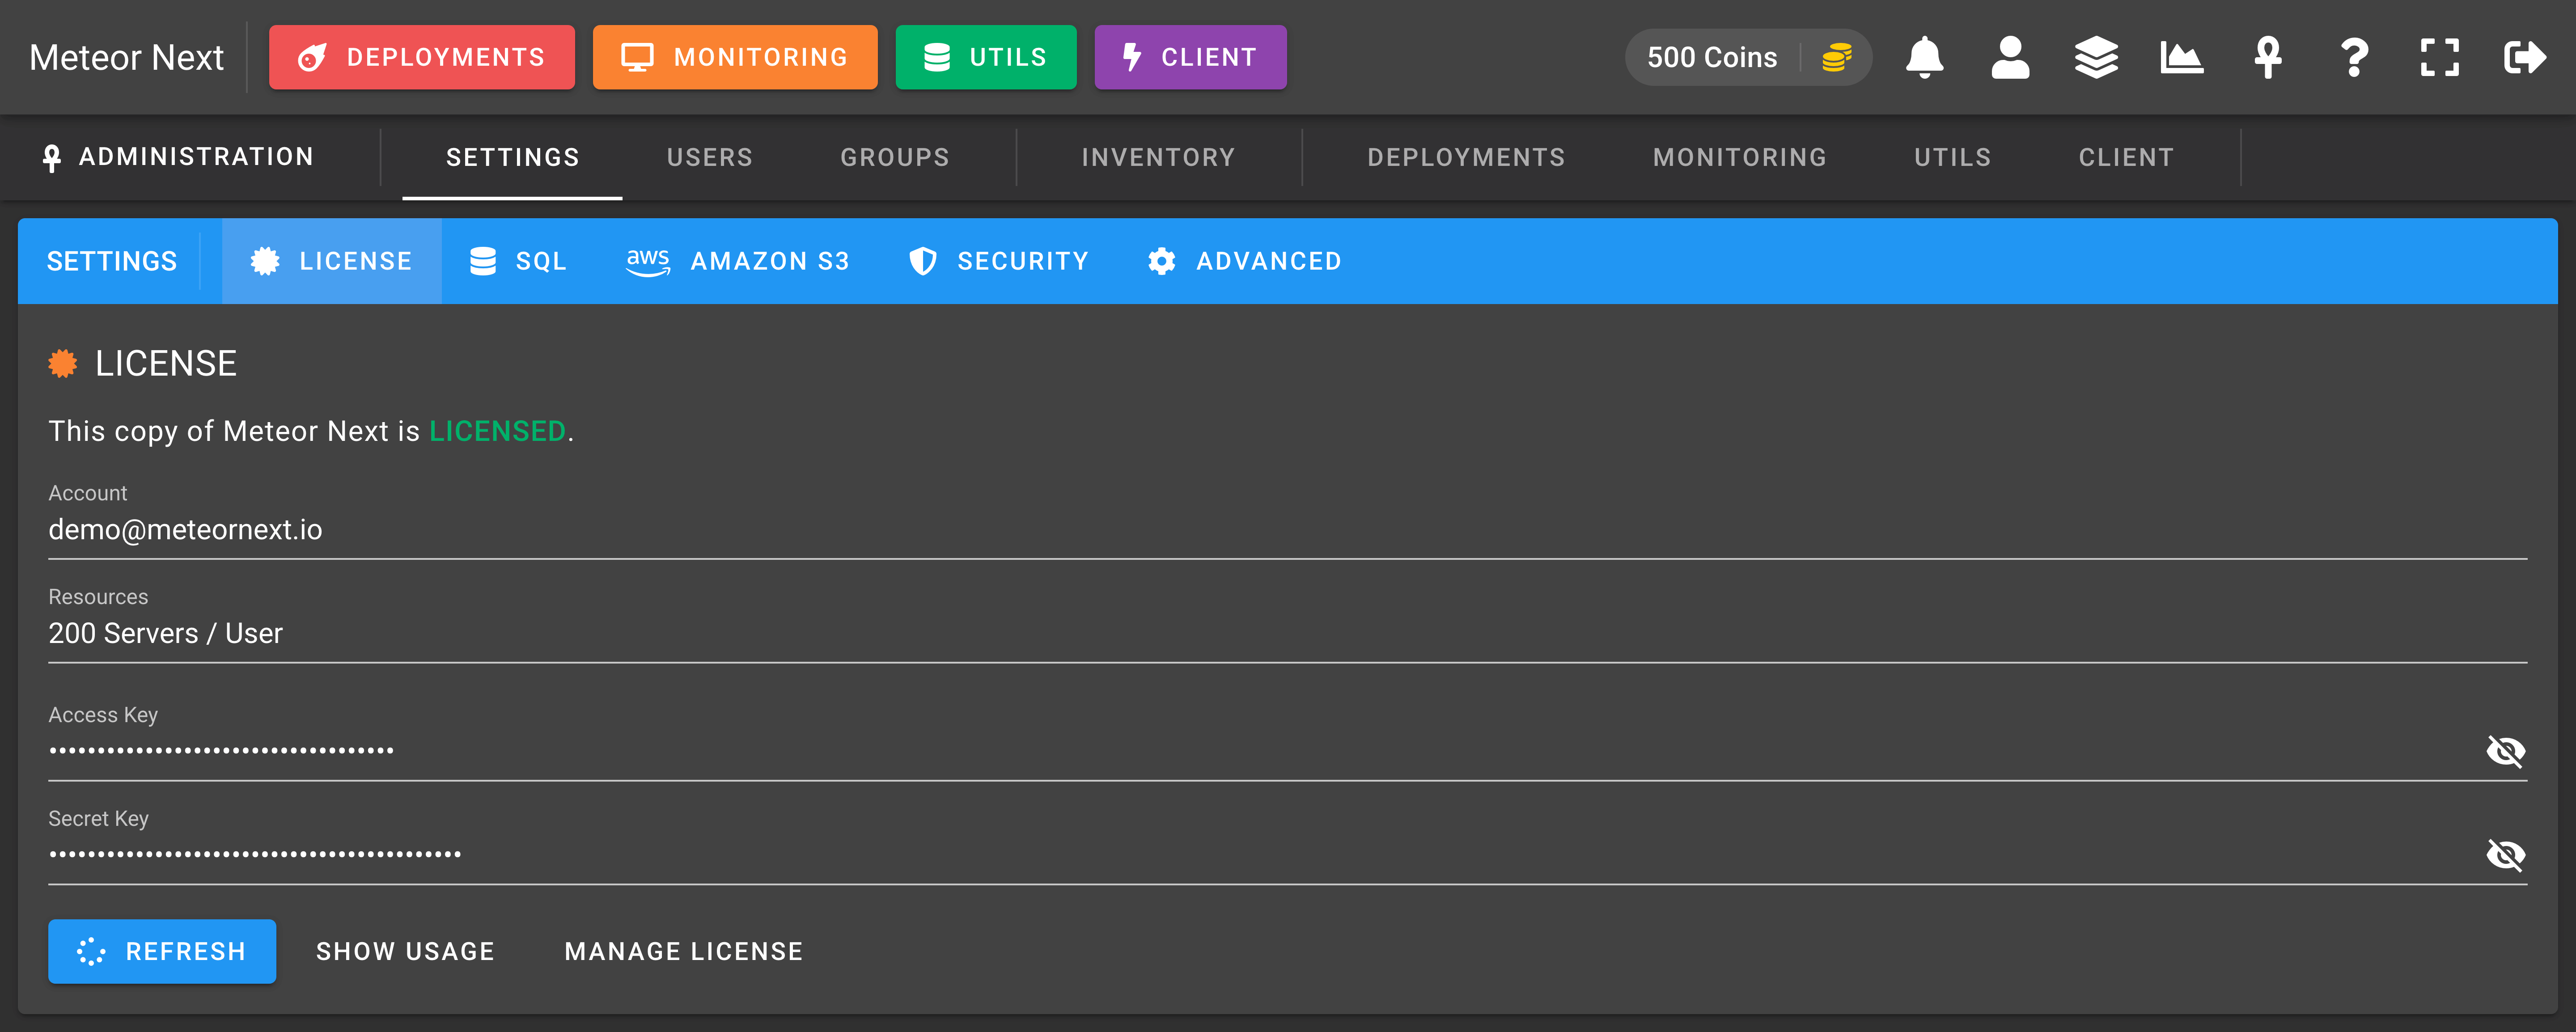Switch to the Groups tab

coord(895,157)
